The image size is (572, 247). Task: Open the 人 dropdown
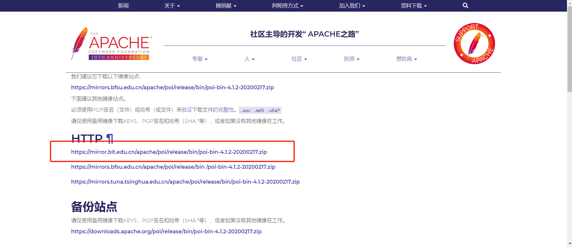coord(249,59)
